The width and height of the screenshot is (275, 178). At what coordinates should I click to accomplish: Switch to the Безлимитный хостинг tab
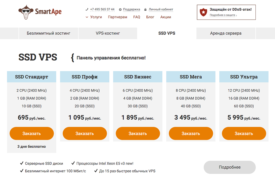pos(48,33)
